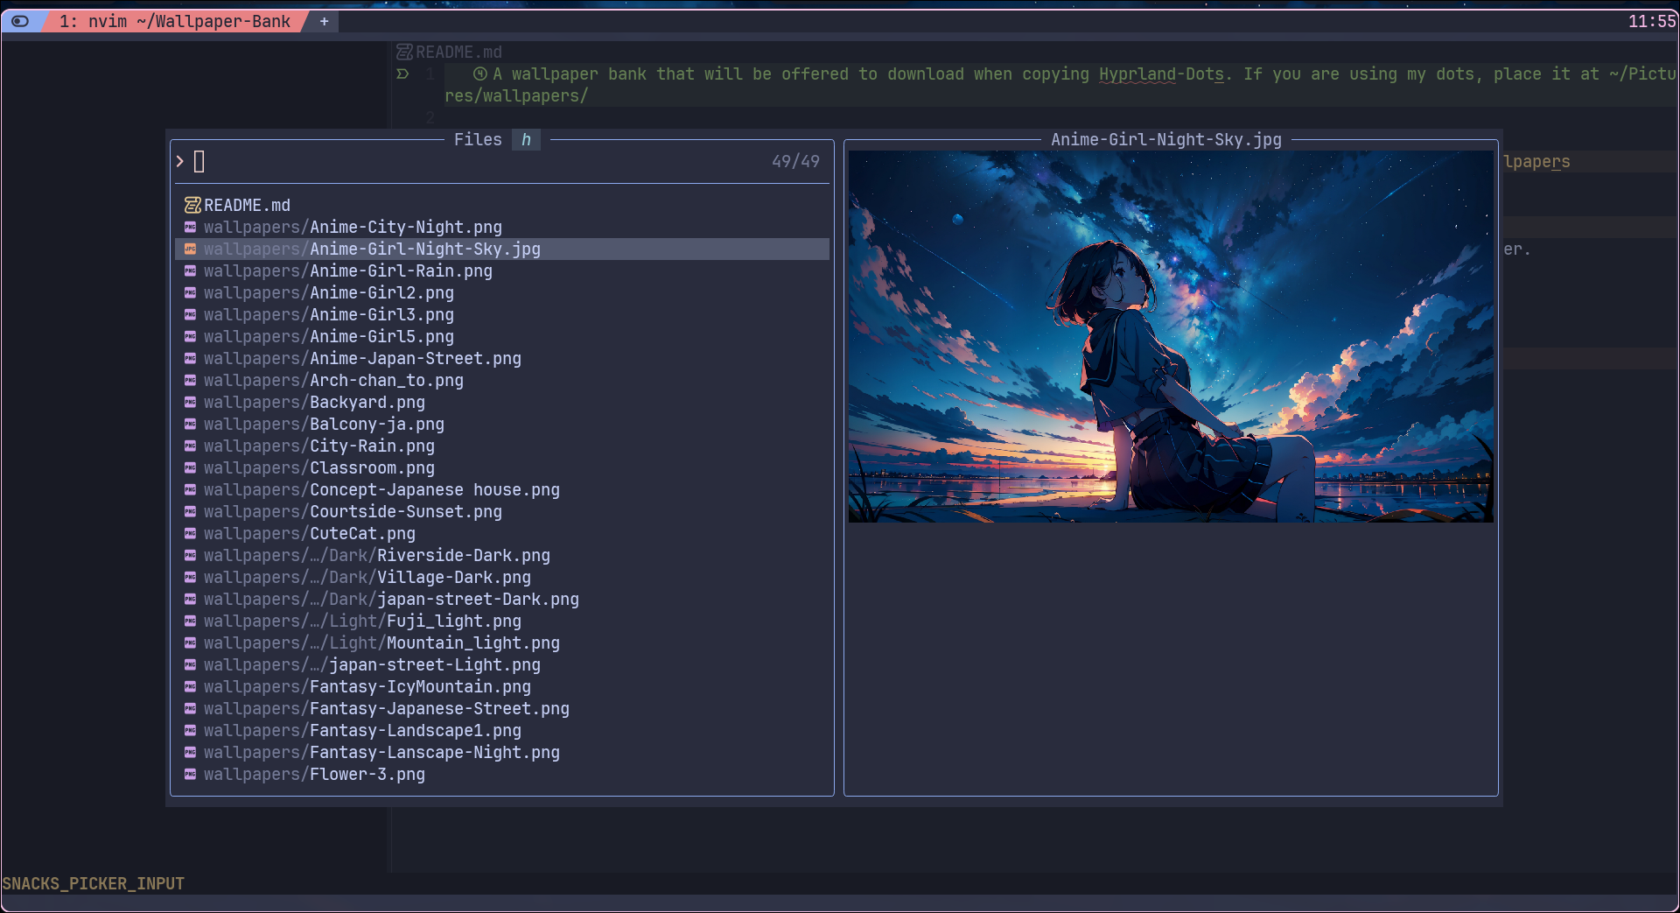1680x913 pixels.
Task: Click the icon beside japan-street-Light.png
Action: pos(190,664)
